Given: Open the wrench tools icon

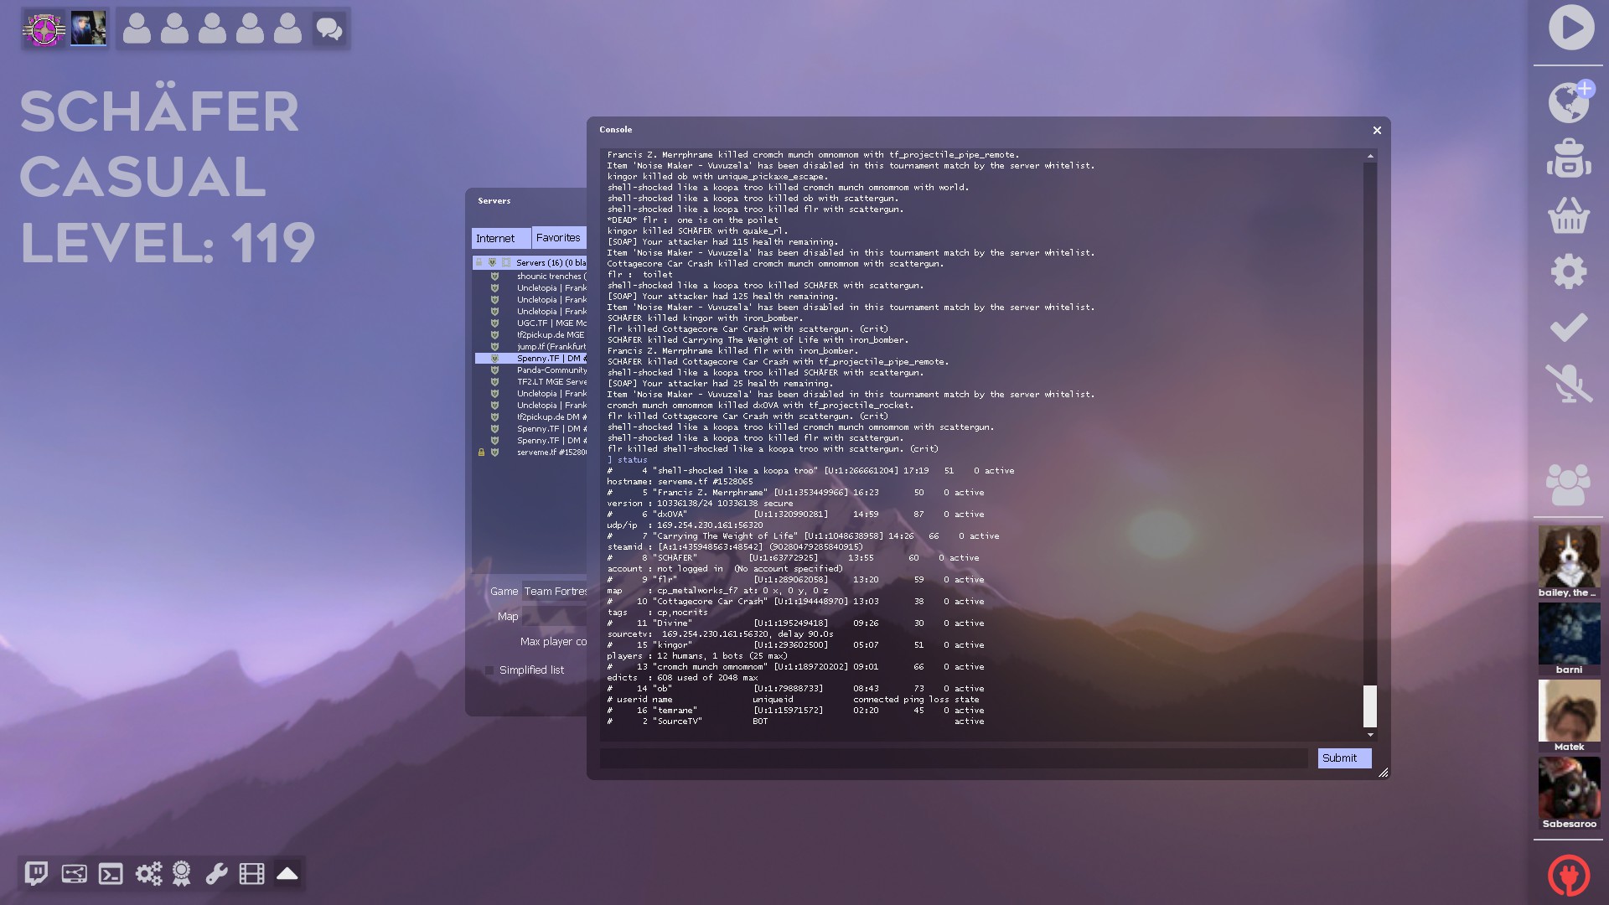Looking at the screenshot, I should tap(216, 874).
